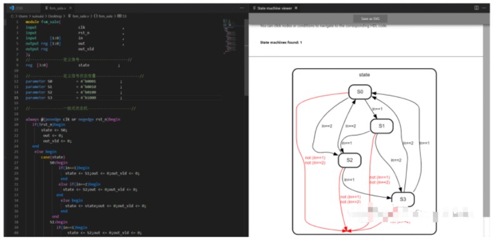The image size is (494, 243).
Task: Split the State machine viewer editor
Action: point(476,8)
